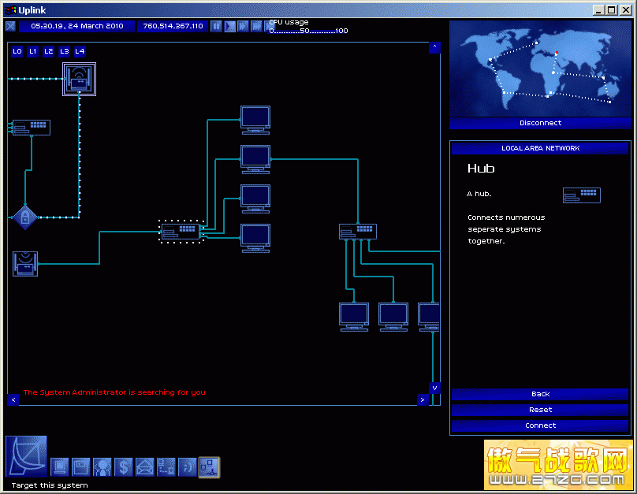Select the wireless receiver node at lower left
This screenshot has width=637, height=494.
(25, 264)
